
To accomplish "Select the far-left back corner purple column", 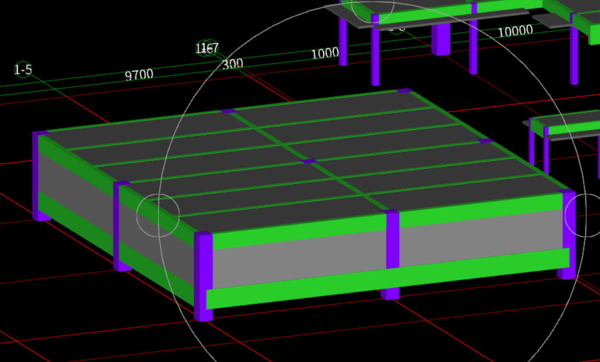I will 38,176.
